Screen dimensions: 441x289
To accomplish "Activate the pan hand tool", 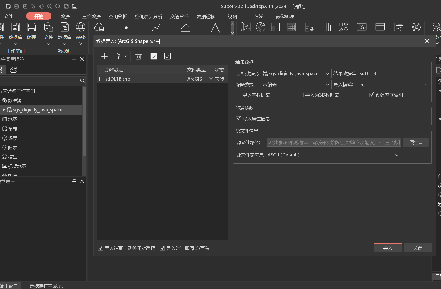I will click(x=42, y=6).
